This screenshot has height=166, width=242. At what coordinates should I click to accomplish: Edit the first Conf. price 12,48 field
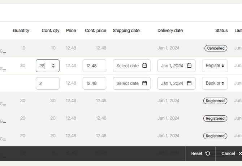click(94, 66)
